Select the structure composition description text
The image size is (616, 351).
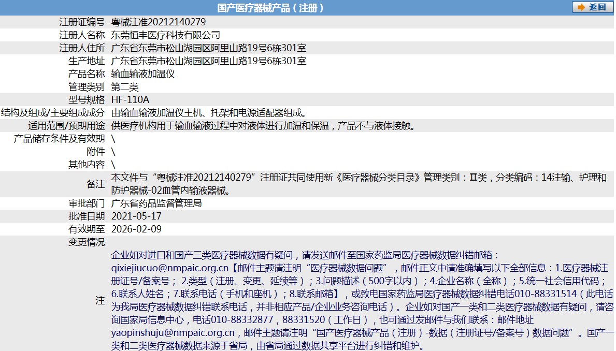209,113
